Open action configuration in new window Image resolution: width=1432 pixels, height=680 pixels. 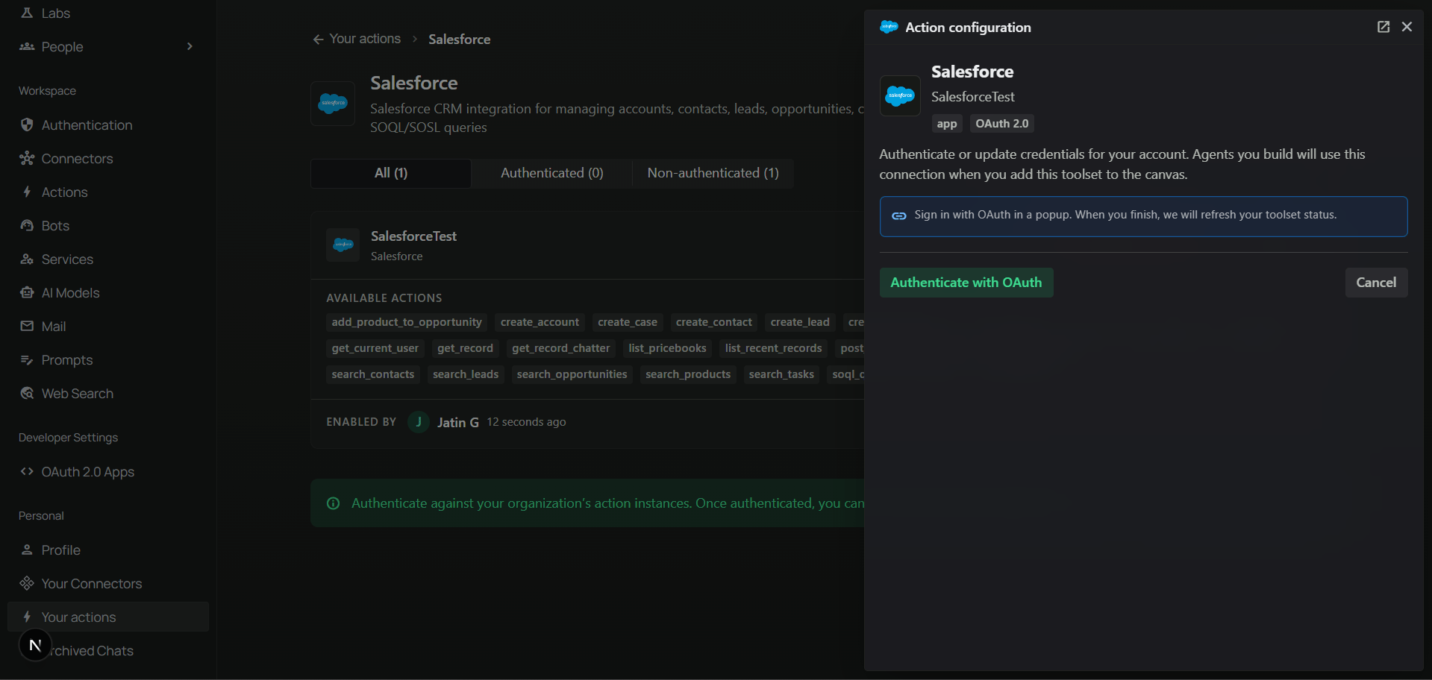point(1383,27)
